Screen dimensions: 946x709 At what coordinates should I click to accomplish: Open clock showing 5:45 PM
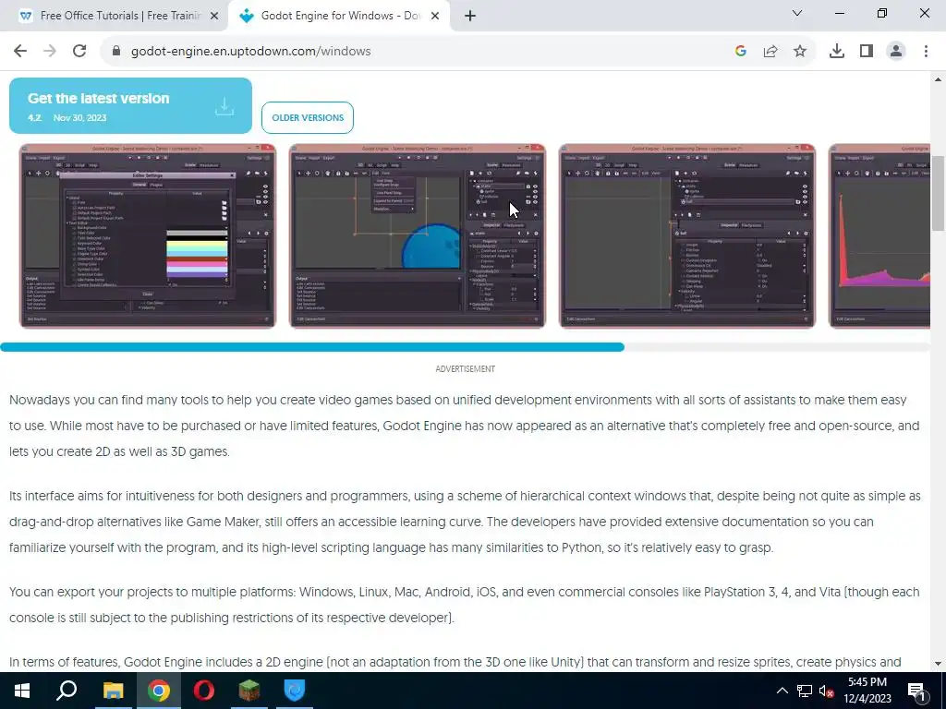[x=867, y=691]
